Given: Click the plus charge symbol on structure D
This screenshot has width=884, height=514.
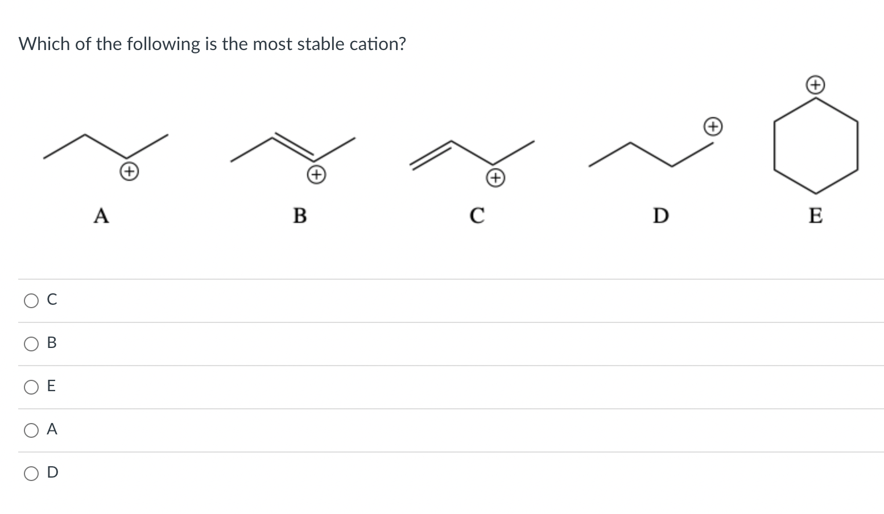Looking at the screenshot, I should [713, 126].
